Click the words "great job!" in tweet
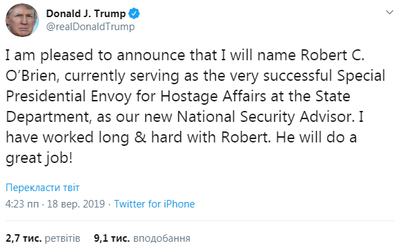Screen dimensions: 401x252 coord(39,158)
